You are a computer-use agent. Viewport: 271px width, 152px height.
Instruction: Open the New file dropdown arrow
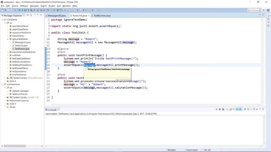[6, 10]
